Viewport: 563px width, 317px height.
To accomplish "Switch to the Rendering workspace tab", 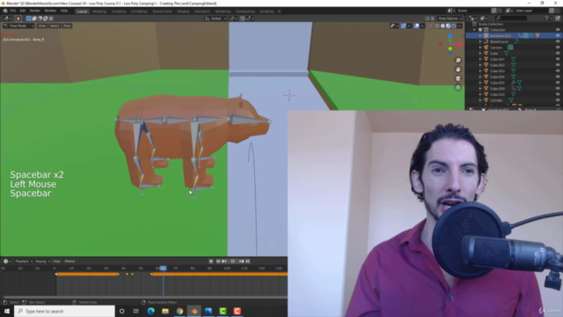I will (223, 11).
